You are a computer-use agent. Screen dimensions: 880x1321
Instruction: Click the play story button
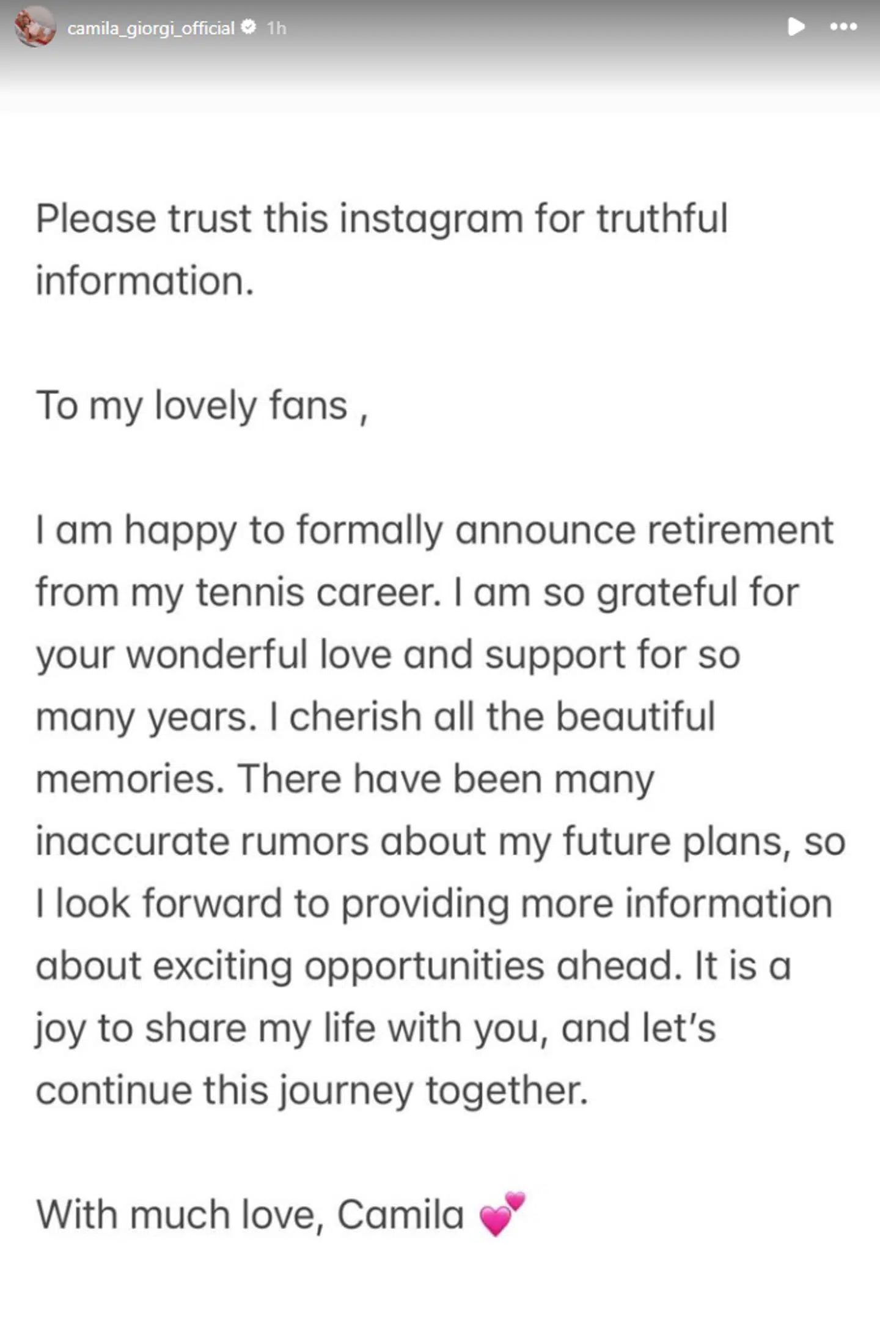[796, 27]
